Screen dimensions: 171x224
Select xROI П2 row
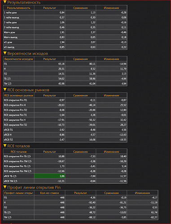(65, 139)
